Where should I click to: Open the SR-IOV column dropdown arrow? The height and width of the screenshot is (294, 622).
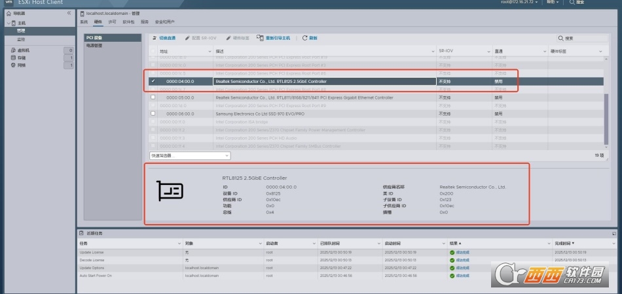[x=488, y=52]
